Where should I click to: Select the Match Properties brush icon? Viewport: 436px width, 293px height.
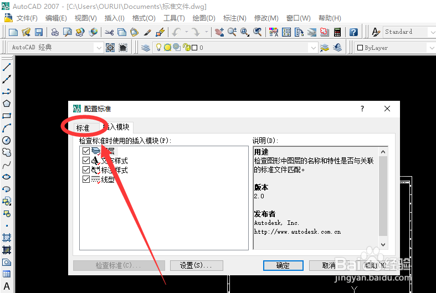click(x=147, y=33)
